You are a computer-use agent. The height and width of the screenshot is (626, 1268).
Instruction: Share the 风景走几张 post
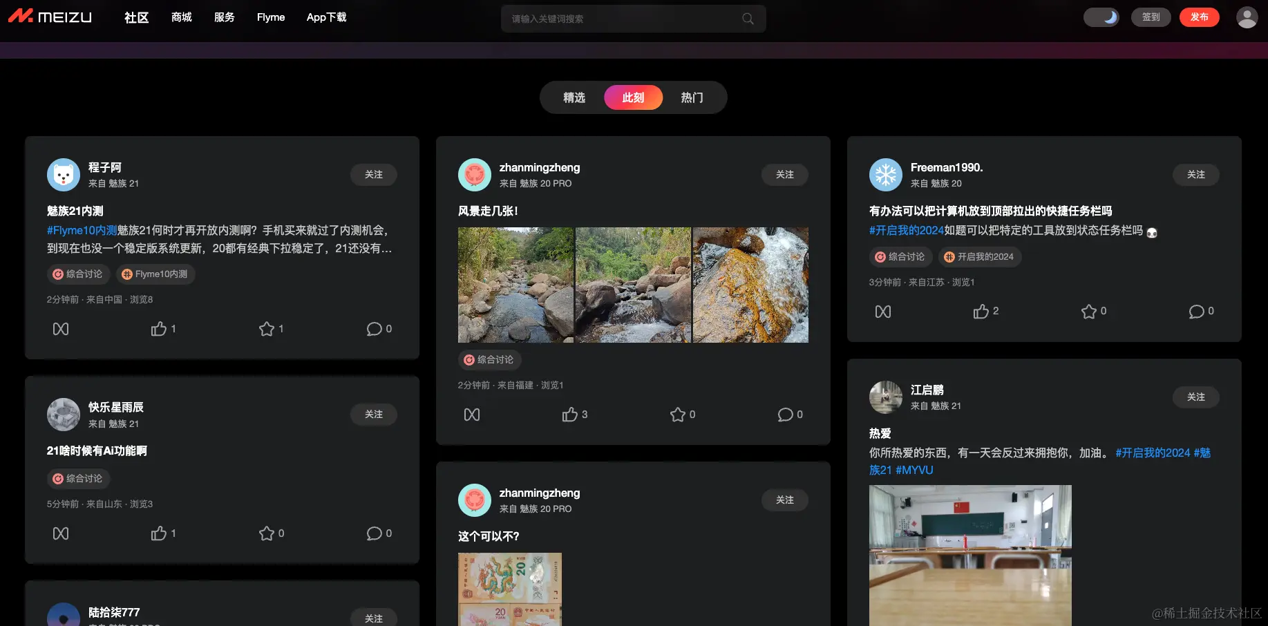click(x=472, y=415)
